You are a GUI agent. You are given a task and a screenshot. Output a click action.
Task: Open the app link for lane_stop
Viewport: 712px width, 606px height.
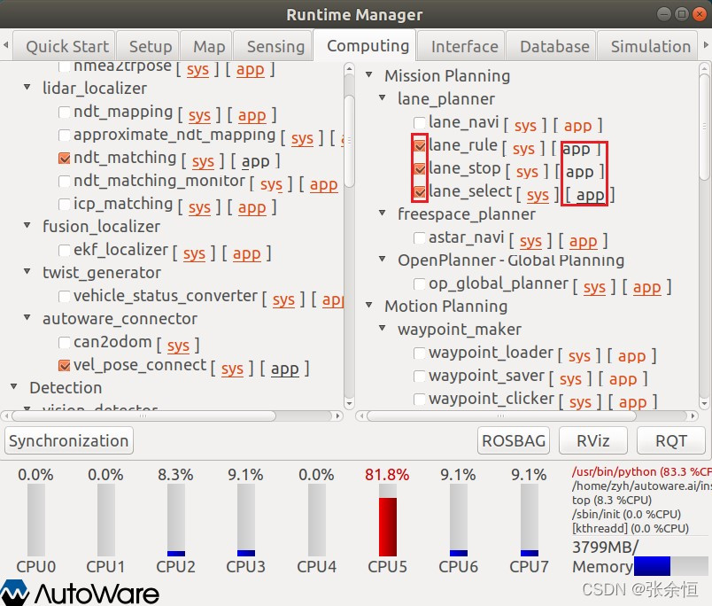(x=580, y=172)
